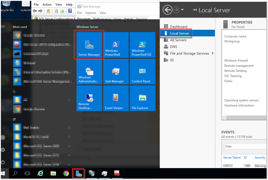The height and width of the screenshot is (180, 268).
Task: Expand the Start menu hamburger button
Action: [3, 27]
